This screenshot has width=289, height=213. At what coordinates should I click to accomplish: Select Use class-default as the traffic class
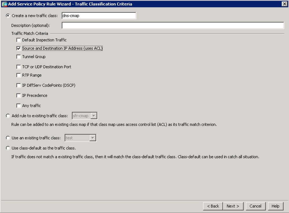8,148
